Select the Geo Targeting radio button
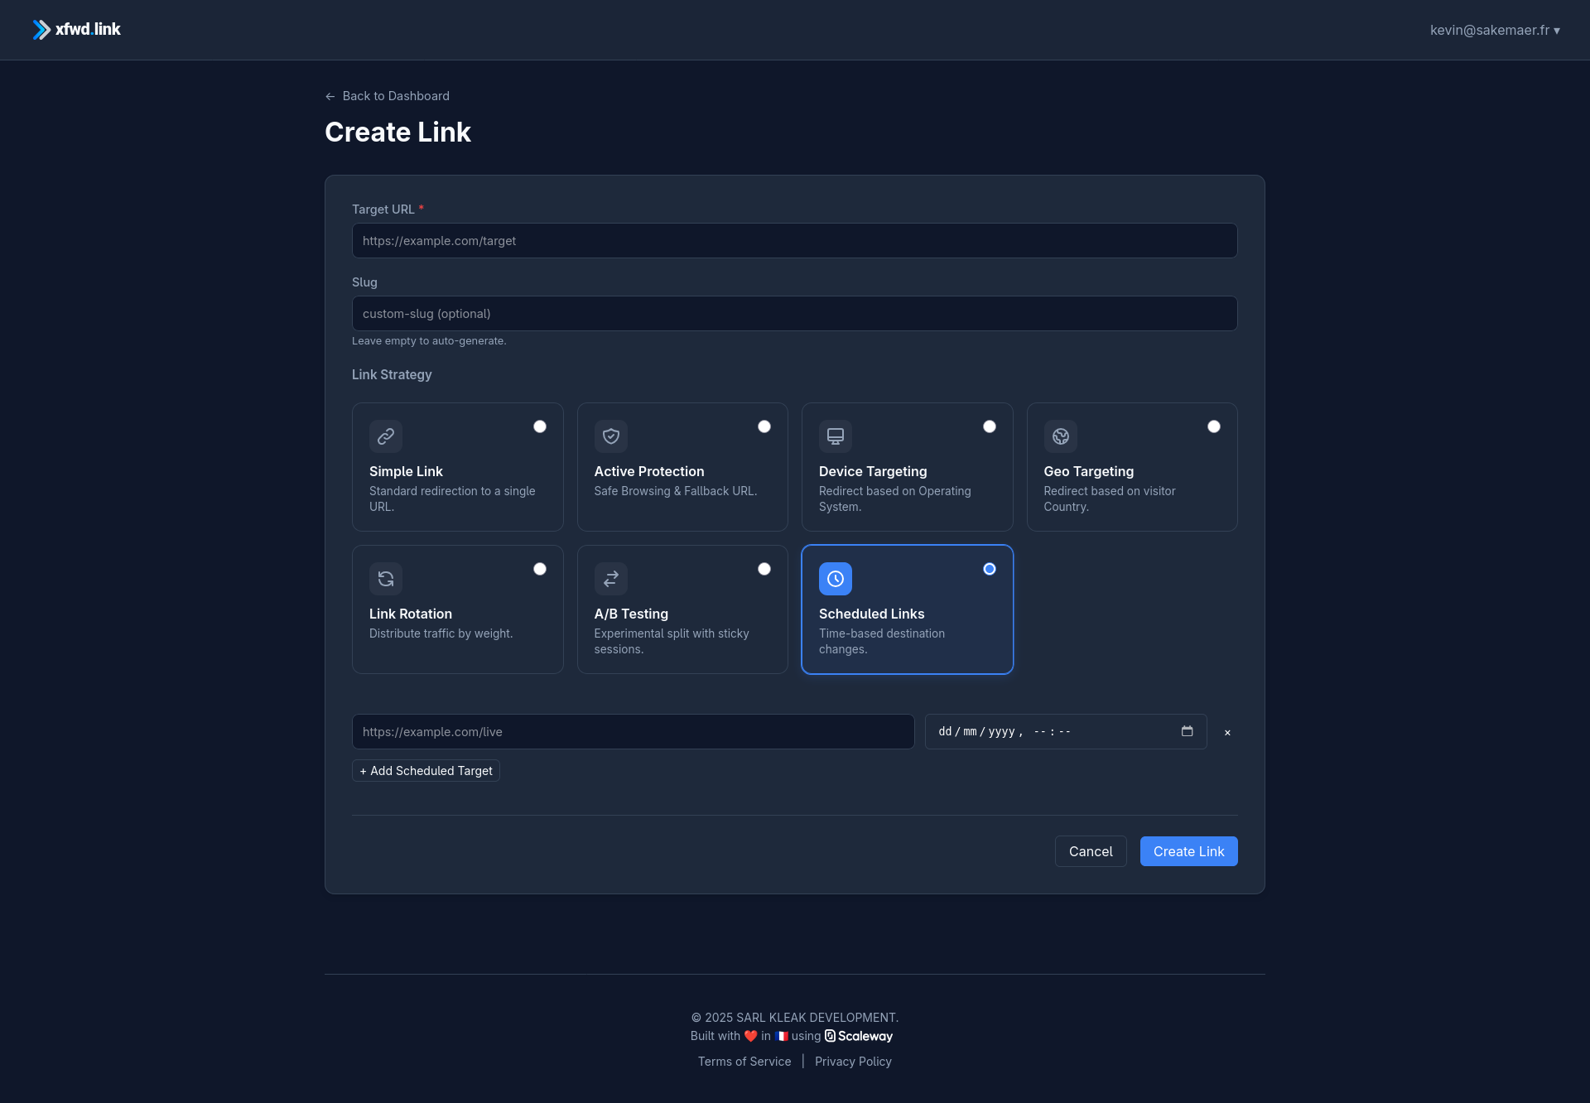Viewport: 1590px width, 1103px height. (1214, 426)
